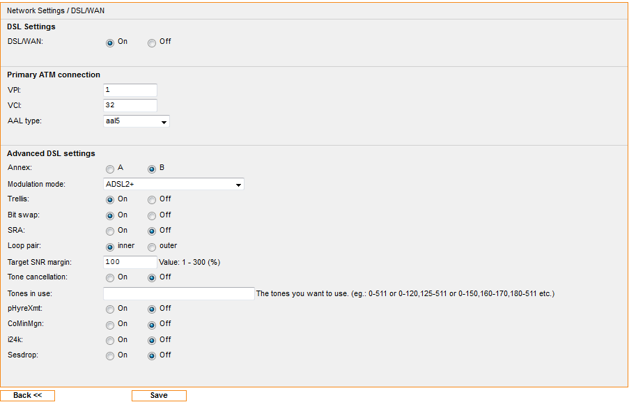Select Annex A
Image resolution: width=629 pixels, height=409 pixels.
(x=110, y=169)
